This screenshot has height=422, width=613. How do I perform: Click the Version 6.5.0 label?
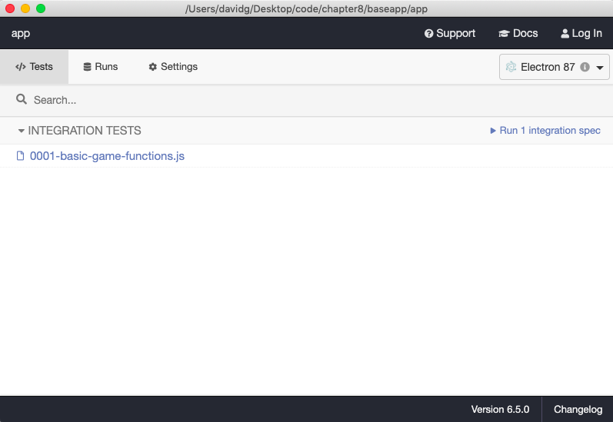[x=500, y=410]
